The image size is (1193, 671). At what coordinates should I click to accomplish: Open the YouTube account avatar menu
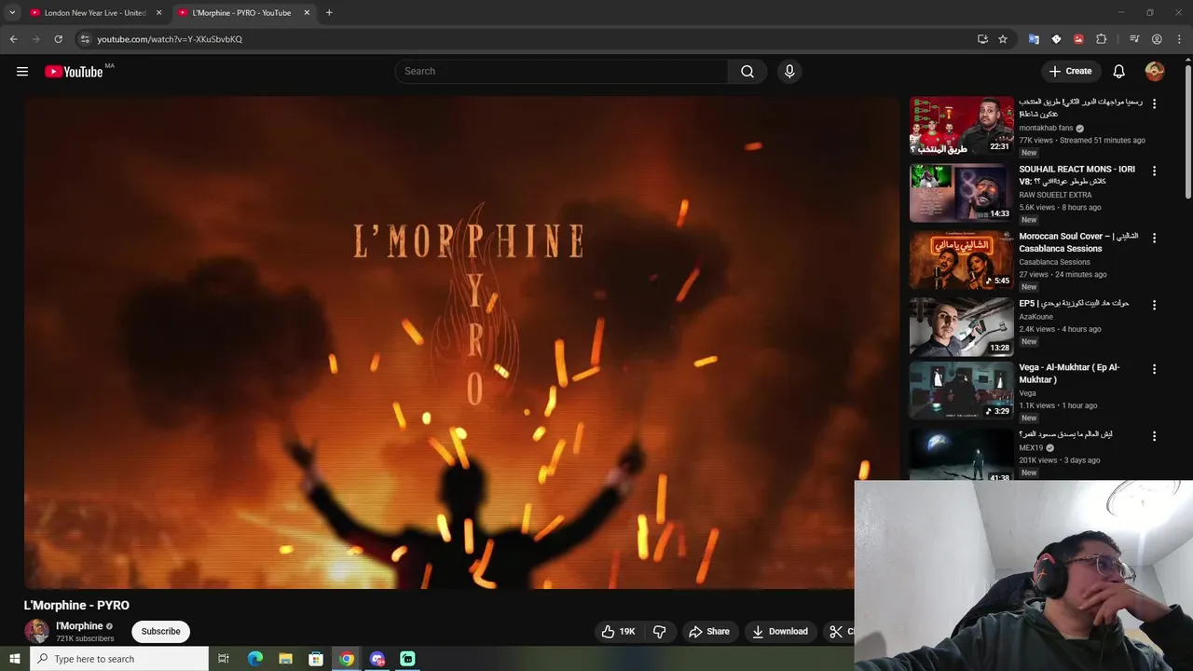pyautogui.click(x=1155, y=72)
